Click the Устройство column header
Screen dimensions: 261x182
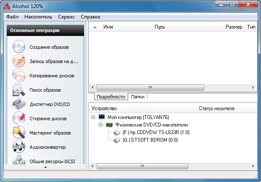tap(143, 108)
